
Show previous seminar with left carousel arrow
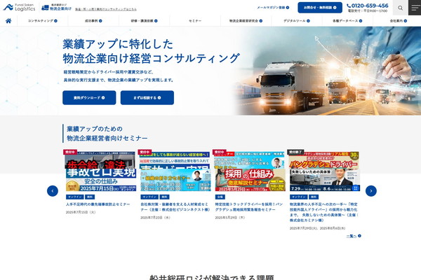tap(53, 191)
